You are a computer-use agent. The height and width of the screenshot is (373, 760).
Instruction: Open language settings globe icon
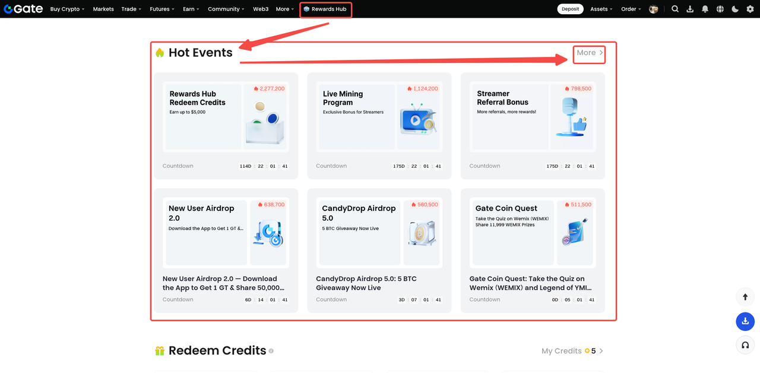720,9
